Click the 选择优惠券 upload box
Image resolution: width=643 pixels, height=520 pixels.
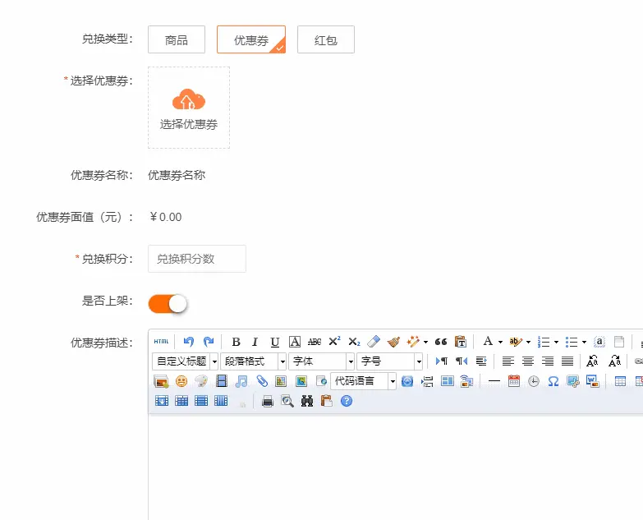189,108
